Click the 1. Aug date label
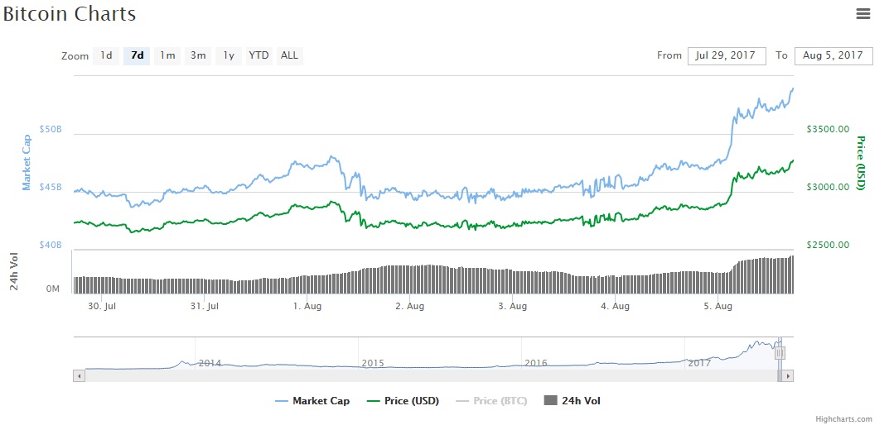Viewport: 889px width, 425px height. click(307, 306)
